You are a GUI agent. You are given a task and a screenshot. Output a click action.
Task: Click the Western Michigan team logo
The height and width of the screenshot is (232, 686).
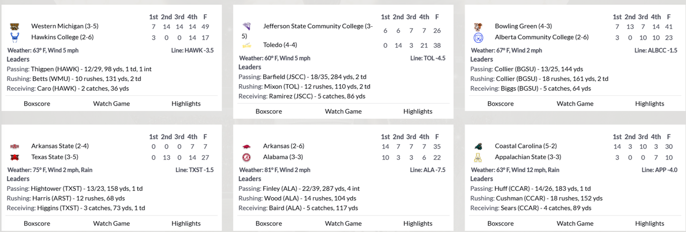point(14,26)
